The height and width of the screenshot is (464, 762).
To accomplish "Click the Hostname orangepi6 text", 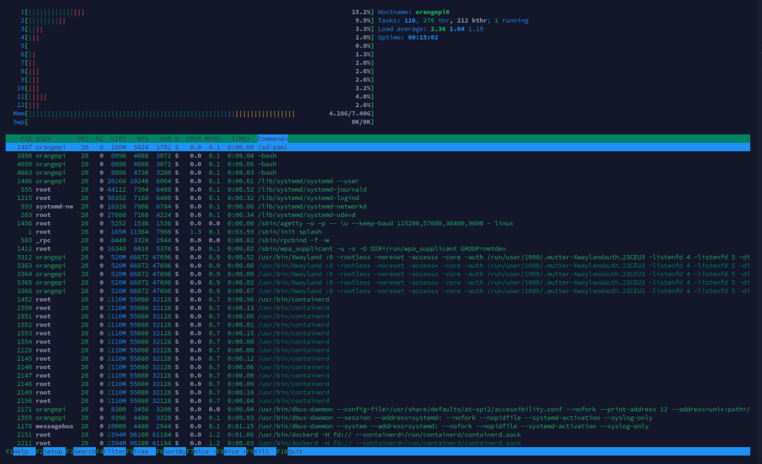I will point(414,12).
